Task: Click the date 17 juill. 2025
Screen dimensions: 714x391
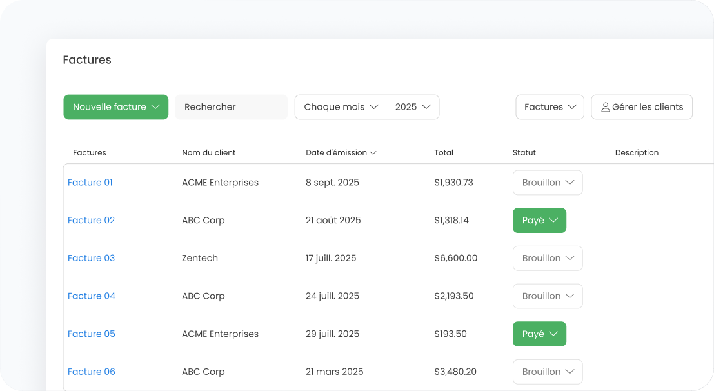Action: click(x=331, y=258)
